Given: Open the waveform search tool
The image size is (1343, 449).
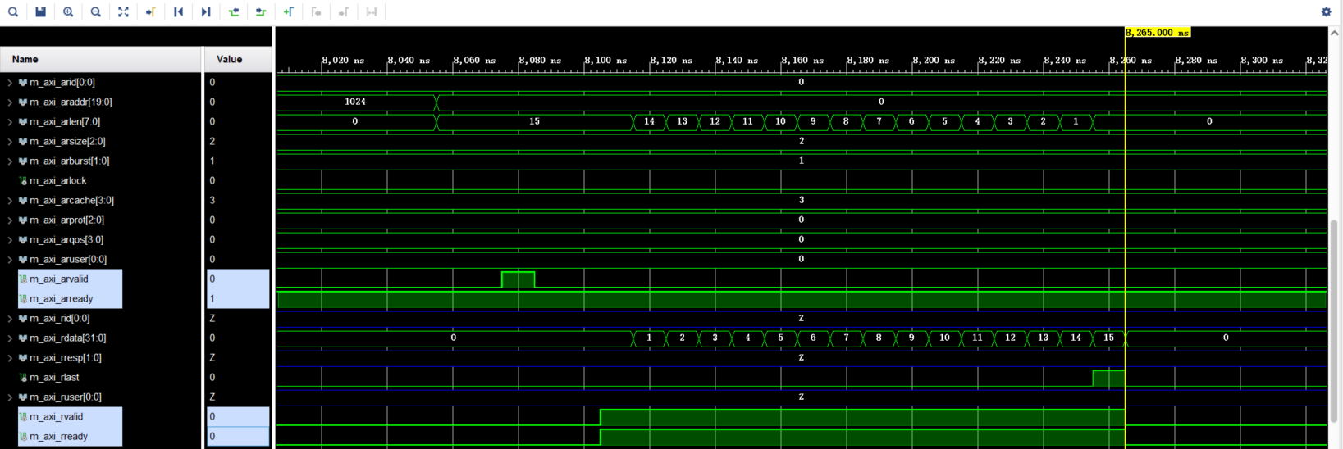Looking at the screenshot, I should click(13, 11).
